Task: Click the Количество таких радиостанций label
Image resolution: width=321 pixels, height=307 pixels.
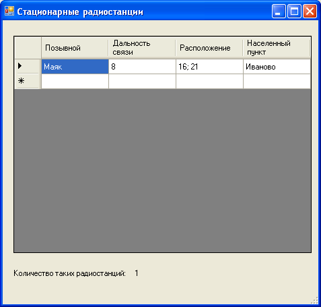Action: [69, 273]
